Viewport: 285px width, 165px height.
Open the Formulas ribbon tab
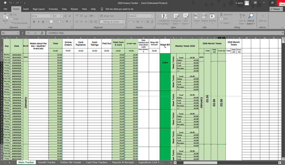point(53,9)
